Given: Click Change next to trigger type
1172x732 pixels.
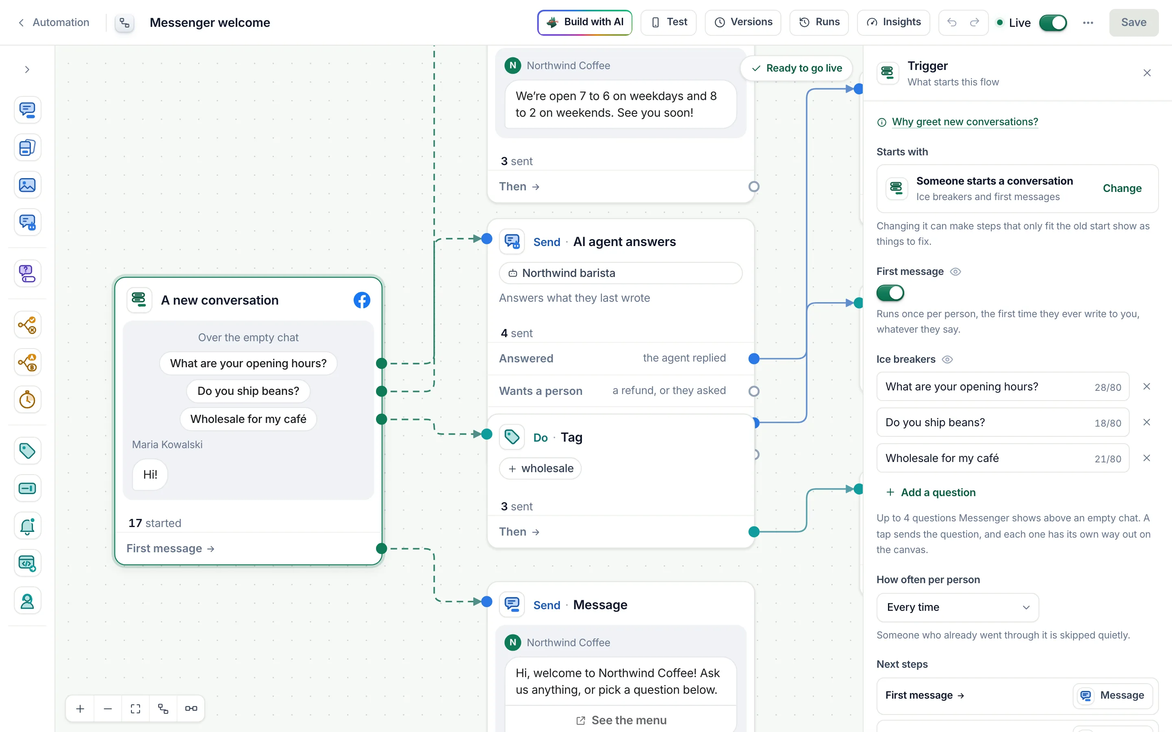Looking at the screenshot, I should [x=1122, y=188].
